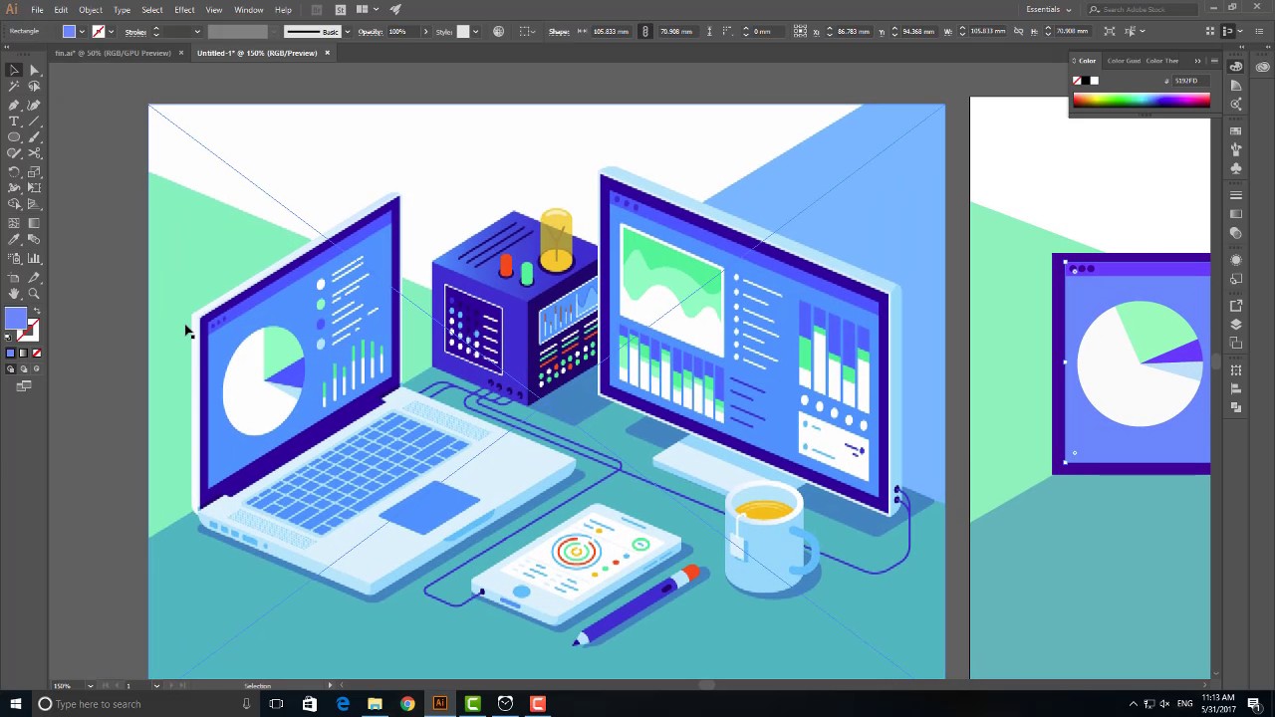The image size is (1275, 717).
Task: Open the stroke color dropdown in control bar
Action: pyautogui.click(x=111, y=32)
